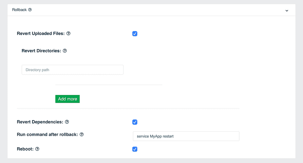Click the Revert Directories help icon
This screenshot has height=163, width=303.
[65, 51]
